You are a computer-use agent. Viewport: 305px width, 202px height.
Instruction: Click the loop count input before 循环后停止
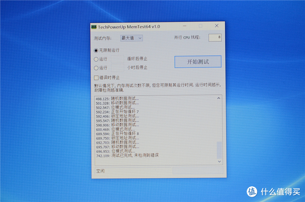click(x=118, y=59)
